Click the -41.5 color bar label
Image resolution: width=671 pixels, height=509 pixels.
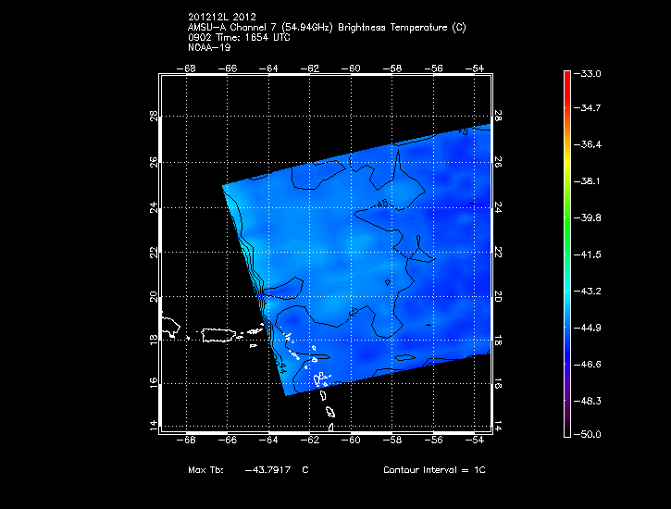coord(587,254)
